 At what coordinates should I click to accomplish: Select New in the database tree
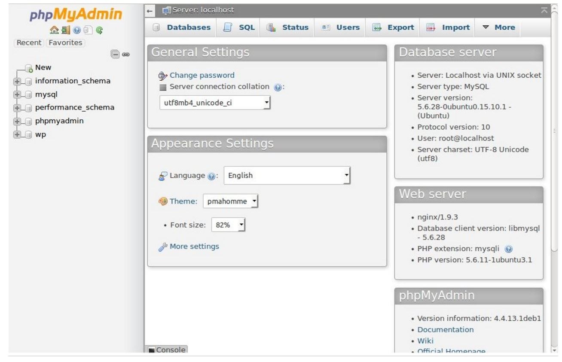point(43,67)
